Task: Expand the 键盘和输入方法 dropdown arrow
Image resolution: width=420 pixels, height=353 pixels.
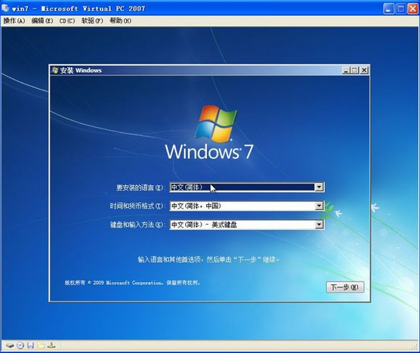Action: click(319, 224)
